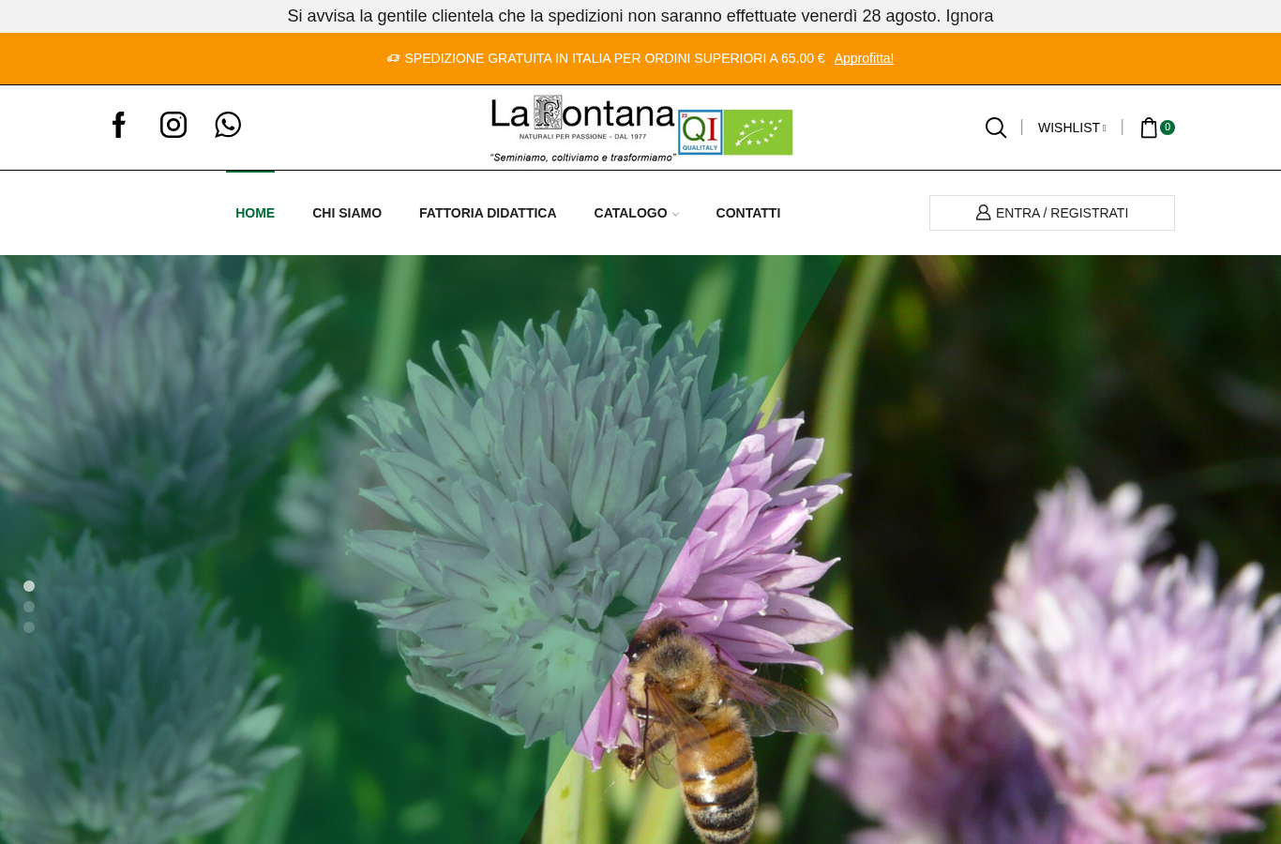
Task: Open the Chi Siamo page
Action: pyautogui.click(x=347, y=213)
